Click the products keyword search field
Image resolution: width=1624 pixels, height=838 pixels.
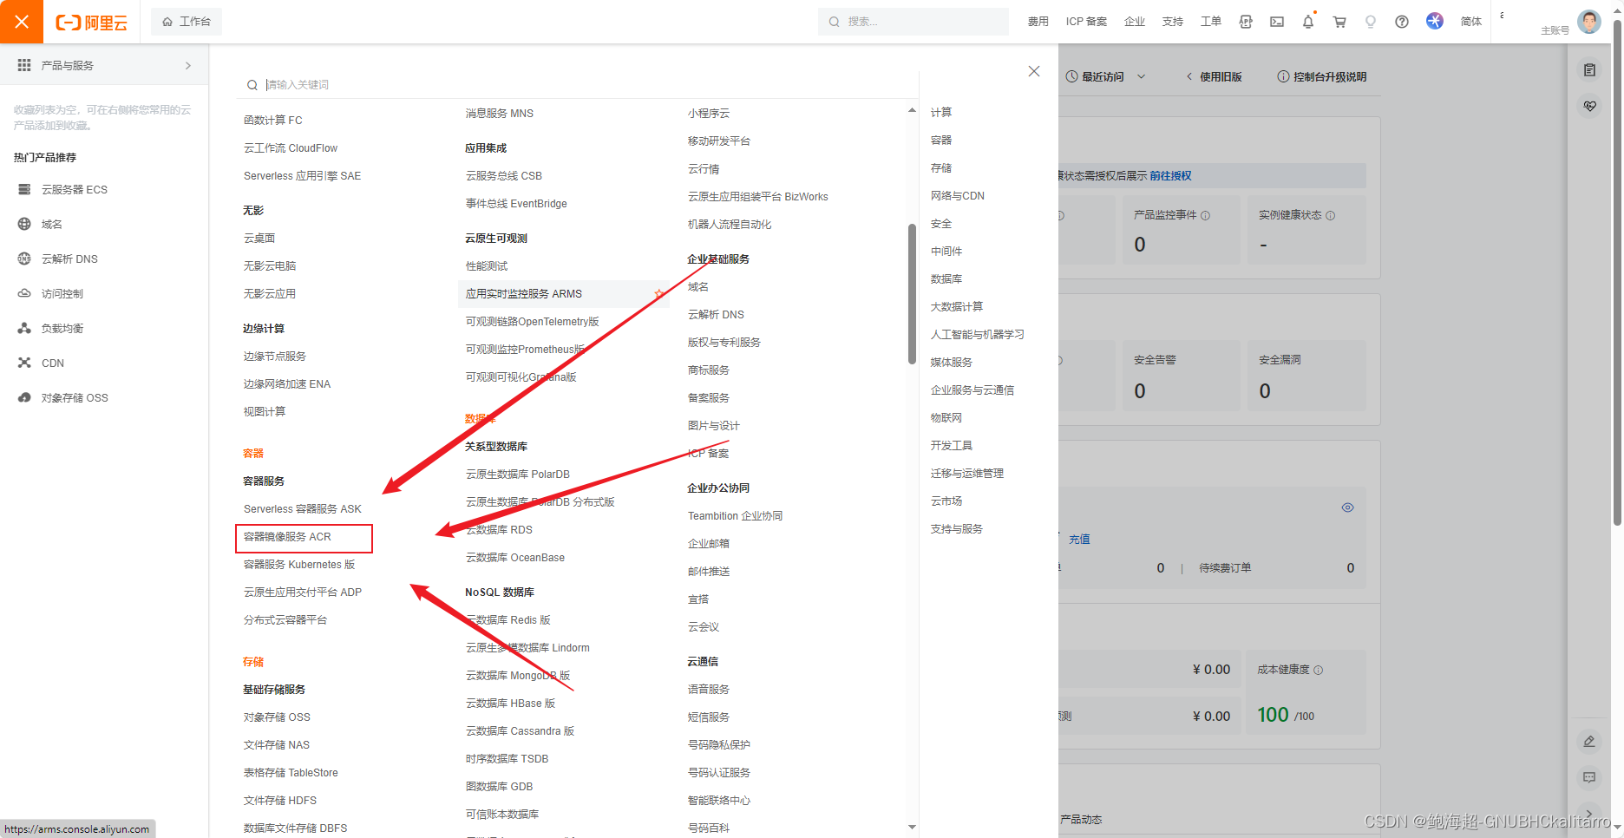click(581, 84)
